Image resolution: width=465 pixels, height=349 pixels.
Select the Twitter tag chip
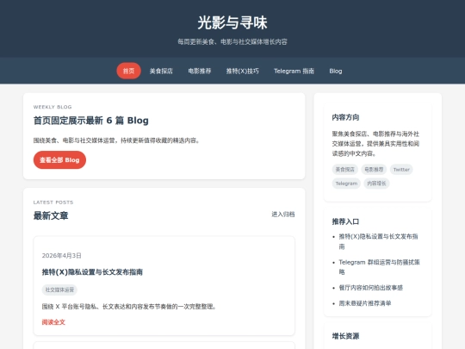tap(401, 170)
